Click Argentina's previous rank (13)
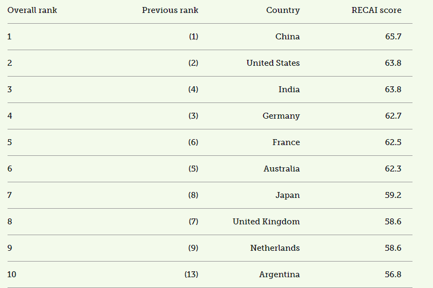The image size is (433, 288). (x=191, y=275)
